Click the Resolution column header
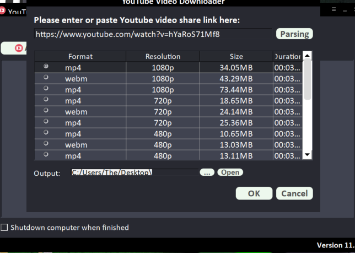This screenshot has height=253, width=355. pyautogui.click(x=163, y=56)
